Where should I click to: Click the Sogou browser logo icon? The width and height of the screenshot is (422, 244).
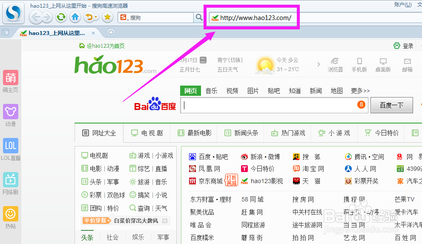pos(14,13)
